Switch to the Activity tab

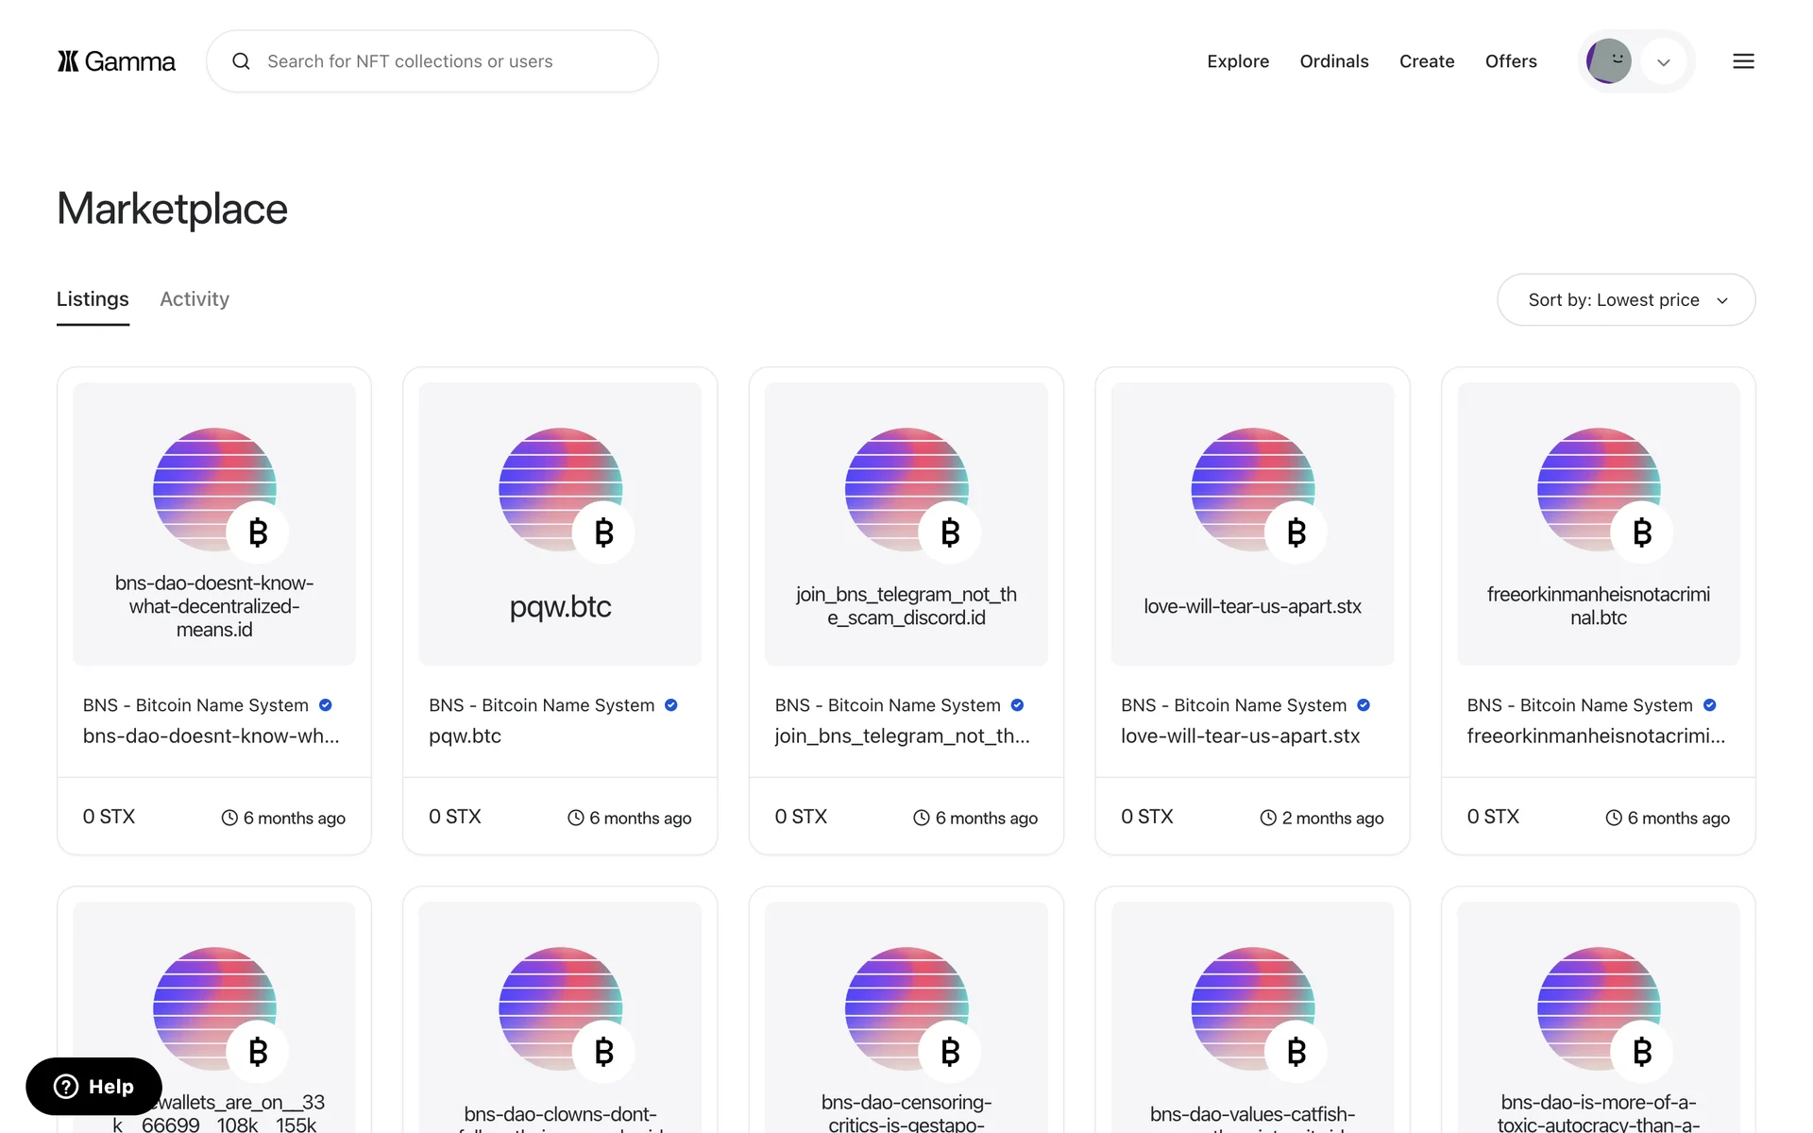195,299
